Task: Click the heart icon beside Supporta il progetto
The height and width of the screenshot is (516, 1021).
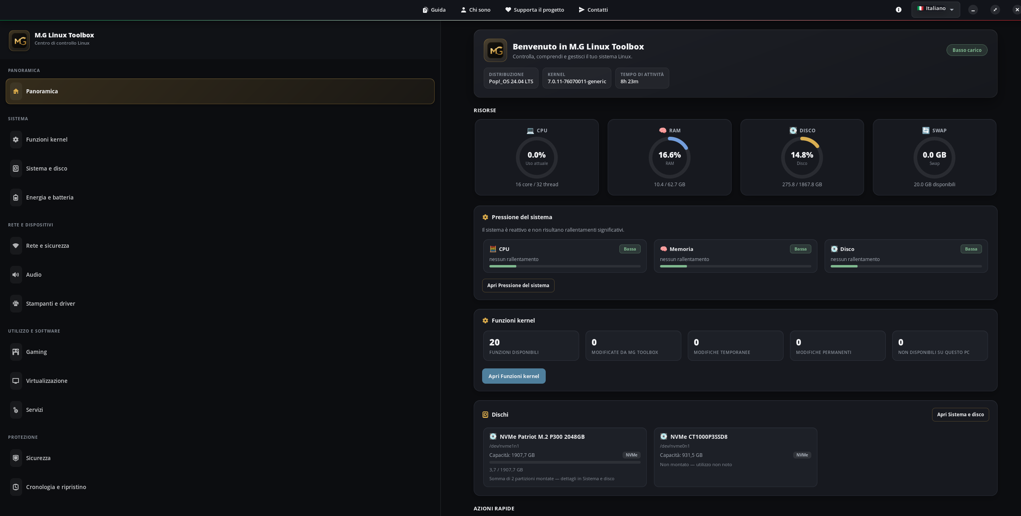Action: [508, 10]
